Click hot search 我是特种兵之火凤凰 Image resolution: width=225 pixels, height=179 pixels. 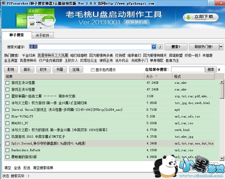[x=53, y=56]
